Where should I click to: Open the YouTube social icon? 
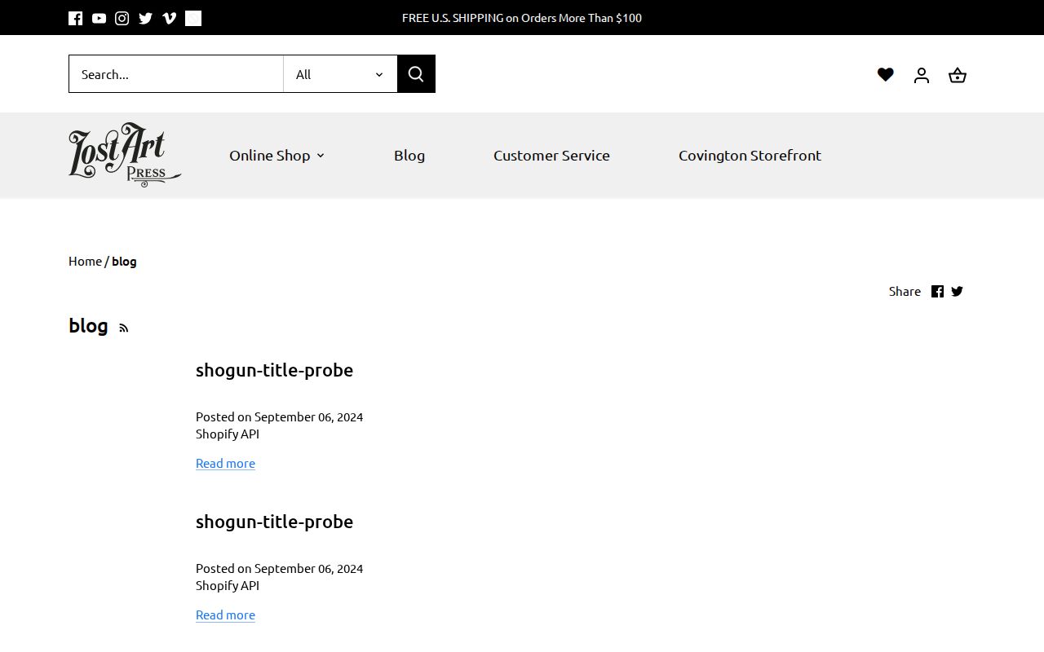[99, 17]
